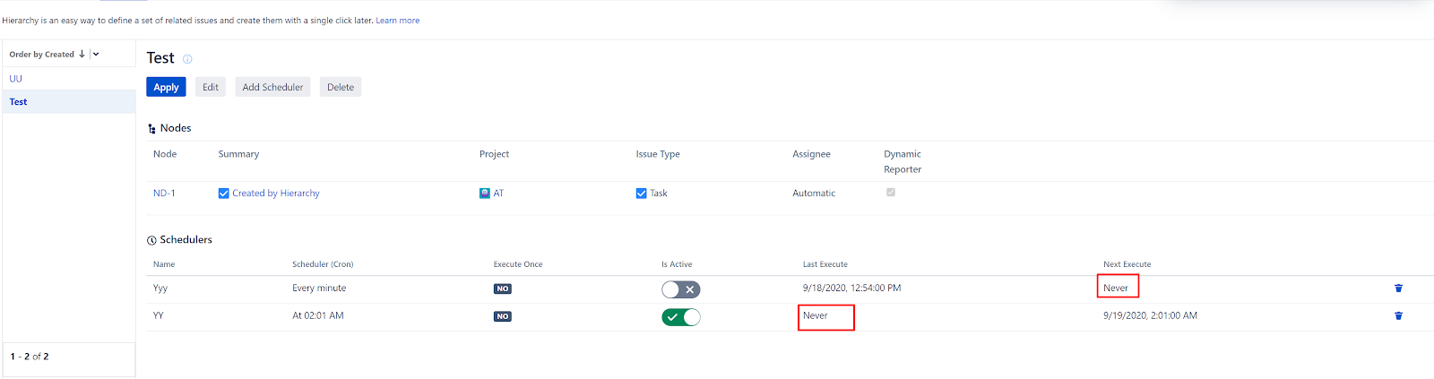This screenshot has width=1434, height=379.
Task: Click the AT project icon
Action: (x=485, y=194)
